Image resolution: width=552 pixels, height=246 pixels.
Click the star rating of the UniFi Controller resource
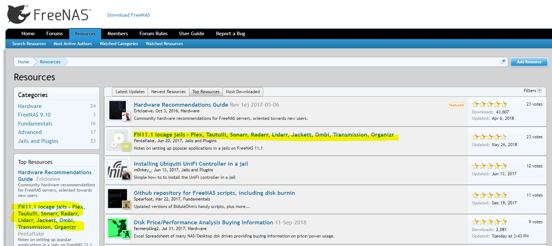pos(489,166)
